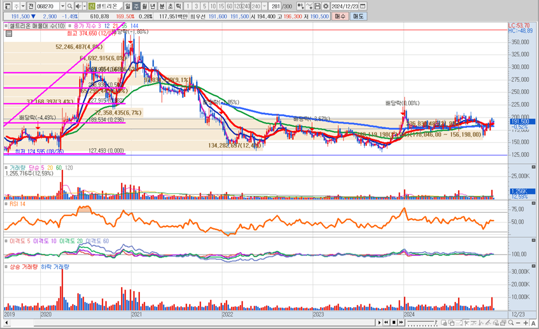Screen dimensions: 539x329
Task: Select the 일 (daily) period toggle
Action: [x=128, y=6]
